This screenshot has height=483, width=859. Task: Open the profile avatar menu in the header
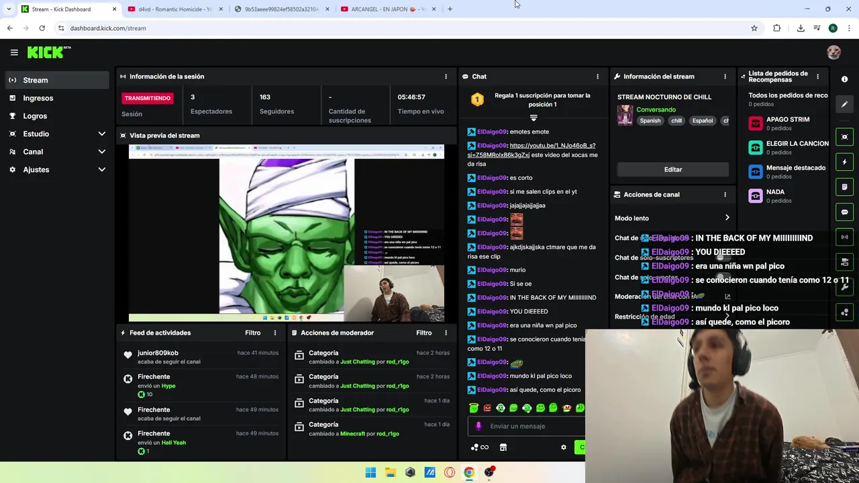coord(833,52)
